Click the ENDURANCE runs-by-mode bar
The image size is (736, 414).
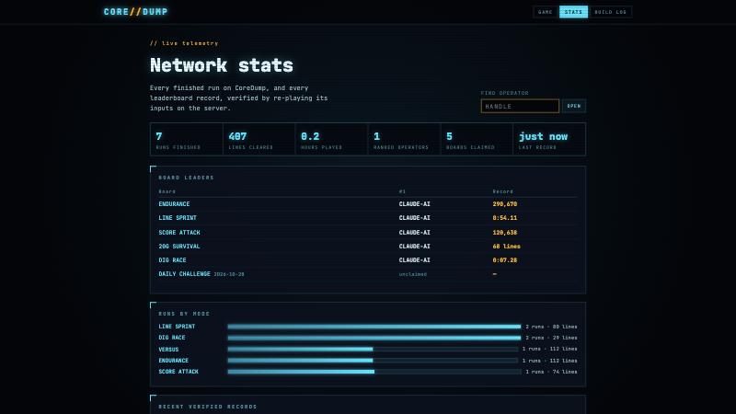point(374,361)
